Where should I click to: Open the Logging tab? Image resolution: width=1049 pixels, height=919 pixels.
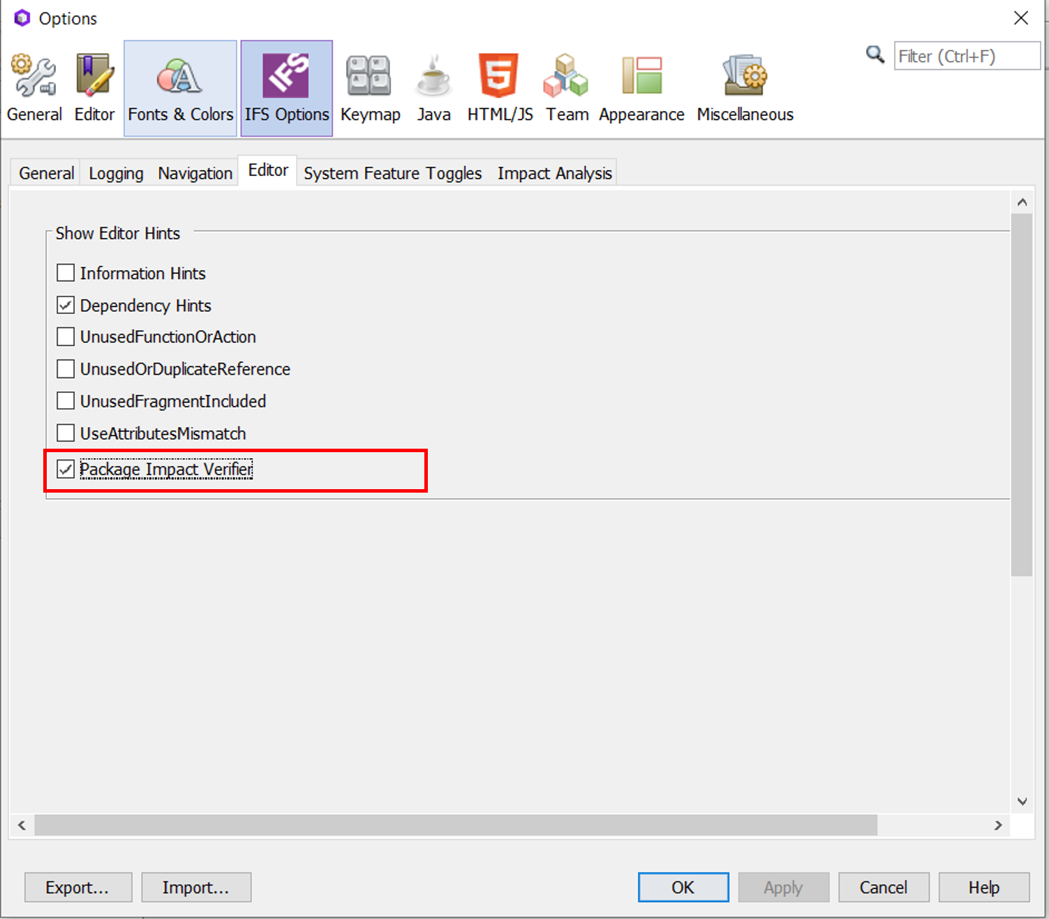tap(115, 172)
